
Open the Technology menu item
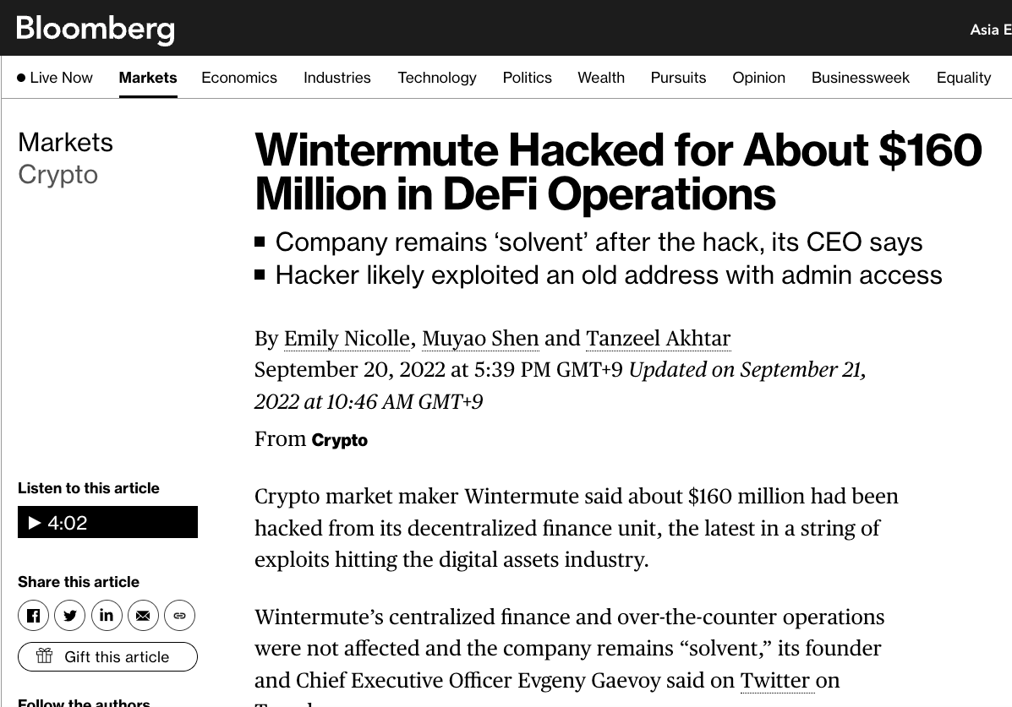(437, 78)
